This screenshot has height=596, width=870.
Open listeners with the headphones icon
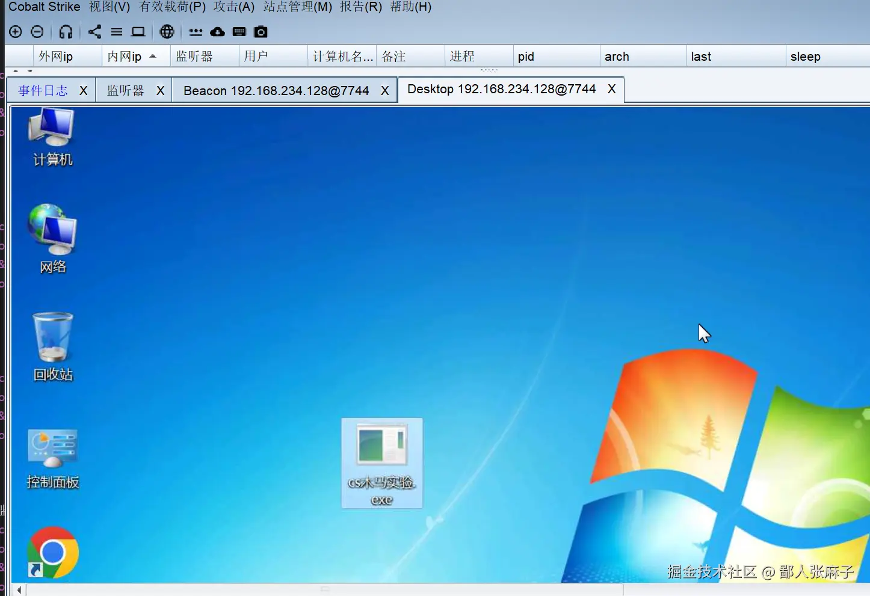tap(66, 32)
